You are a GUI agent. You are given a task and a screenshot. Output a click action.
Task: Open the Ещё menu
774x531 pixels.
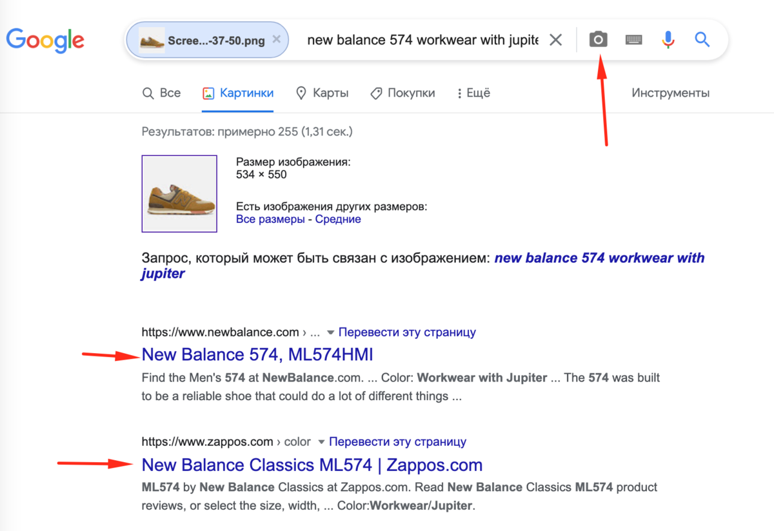[473, 93]
